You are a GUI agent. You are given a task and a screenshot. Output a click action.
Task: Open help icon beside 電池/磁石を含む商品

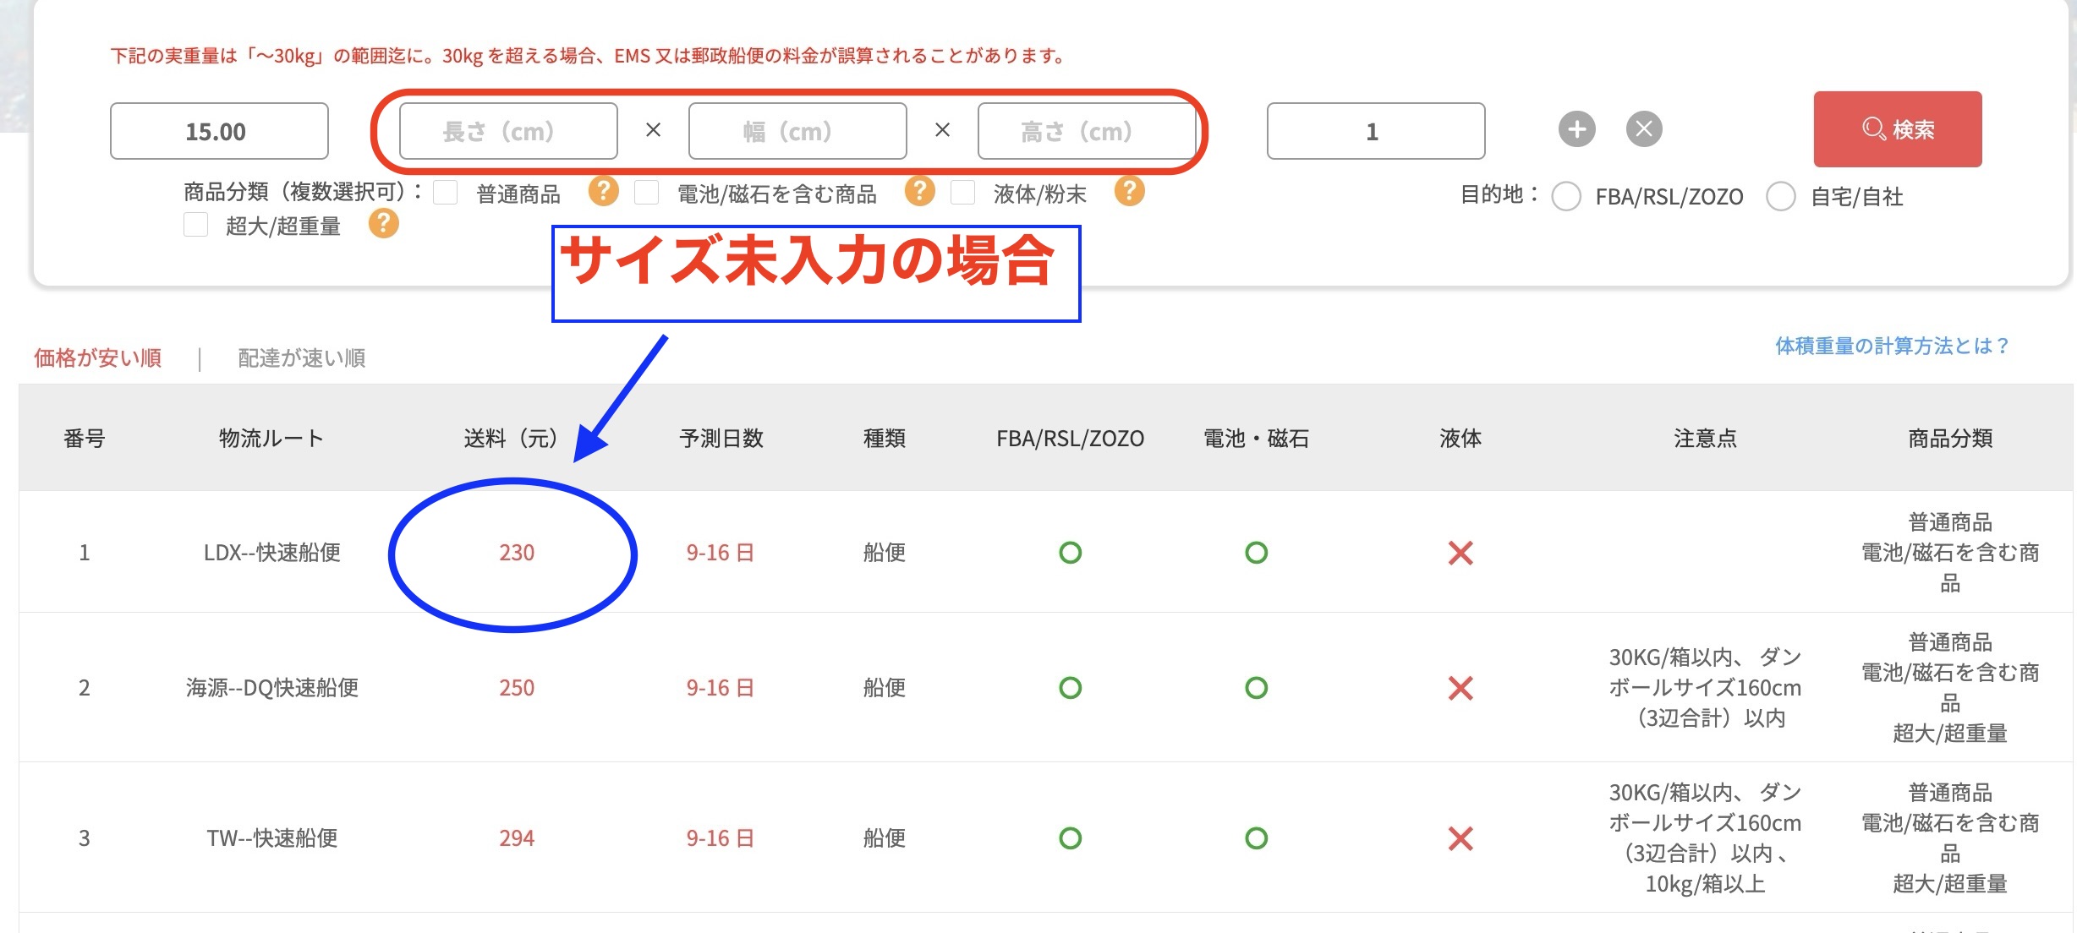919,191
